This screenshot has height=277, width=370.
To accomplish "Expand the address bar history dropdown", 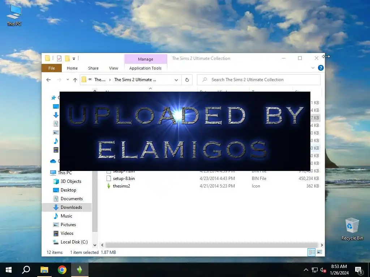I will pos(176,80).
